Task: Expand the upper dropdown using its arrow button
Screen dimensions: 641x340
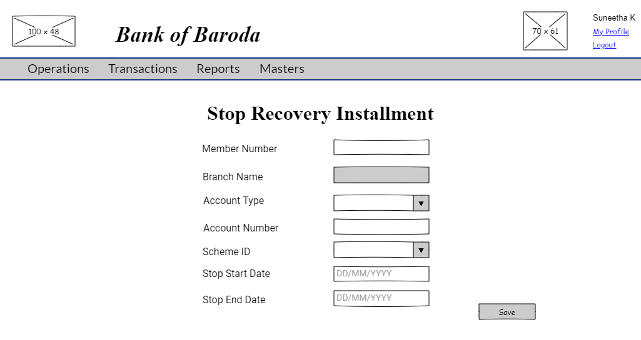Action: pos(421,203)
